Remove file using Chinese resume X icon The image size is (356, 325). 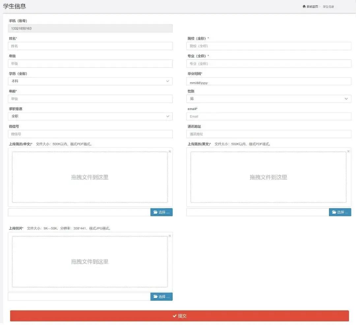tap(170, 151)
